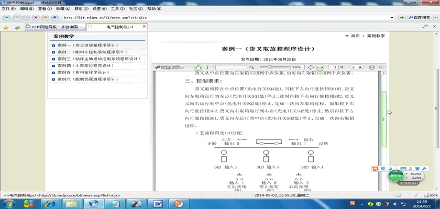Image resolution: width=440 pixels, height=209 pixels.
Task: Click the taskbar volume speaker icon
Action: 395,204
